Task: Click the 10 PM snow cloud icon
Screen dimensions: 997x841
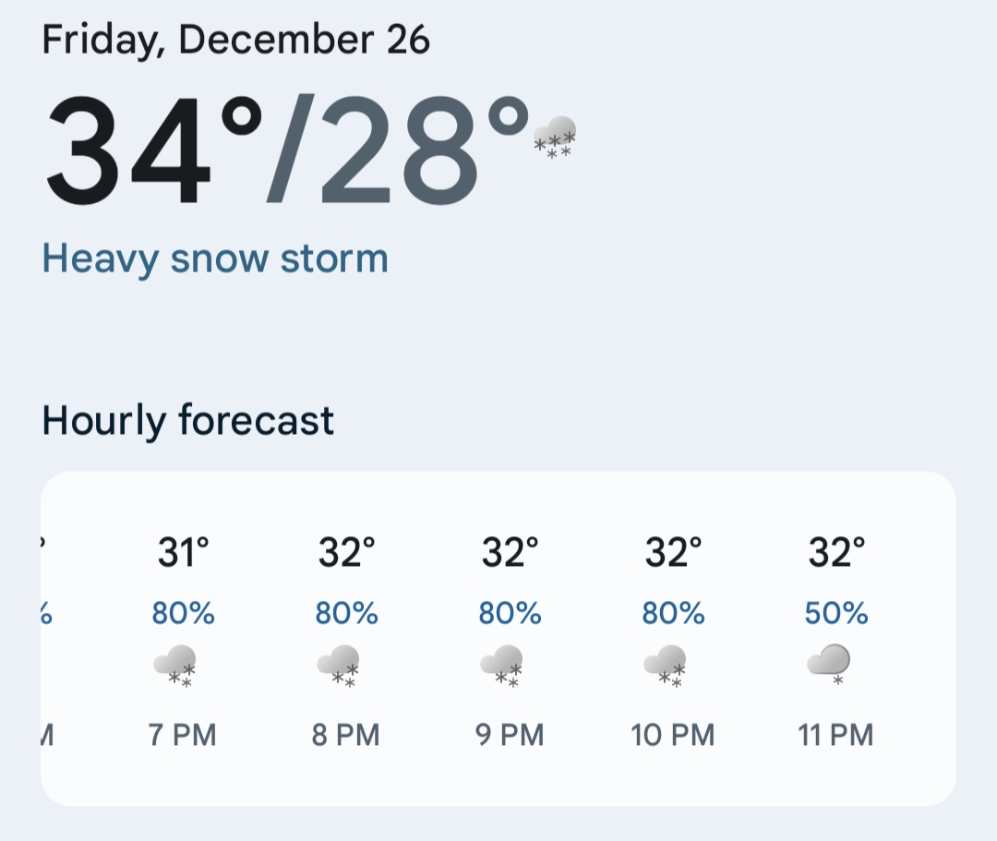Action: [665, 666]
